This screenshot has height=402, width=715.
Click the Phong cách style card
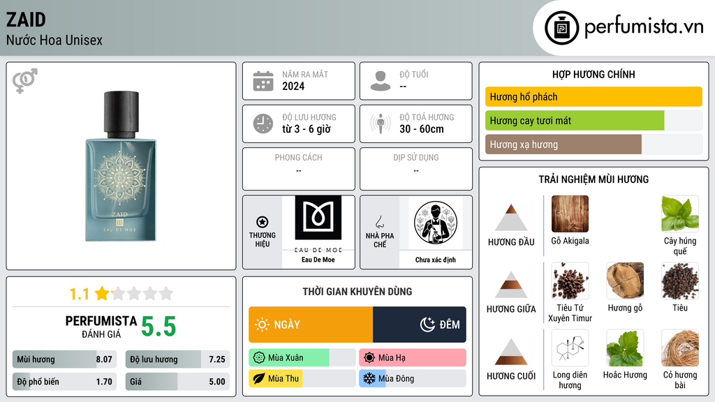pos(299,169)
